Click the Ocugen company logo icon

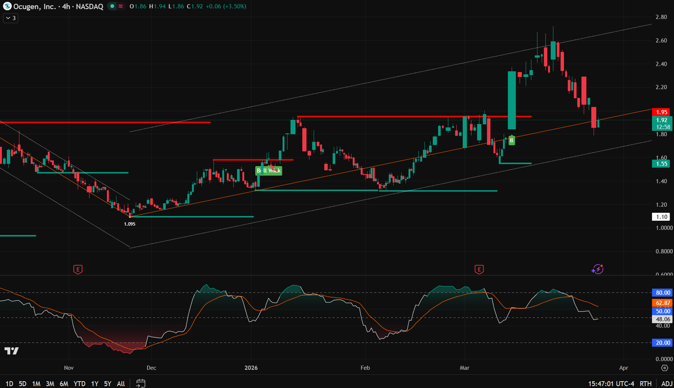click(8, 6)
